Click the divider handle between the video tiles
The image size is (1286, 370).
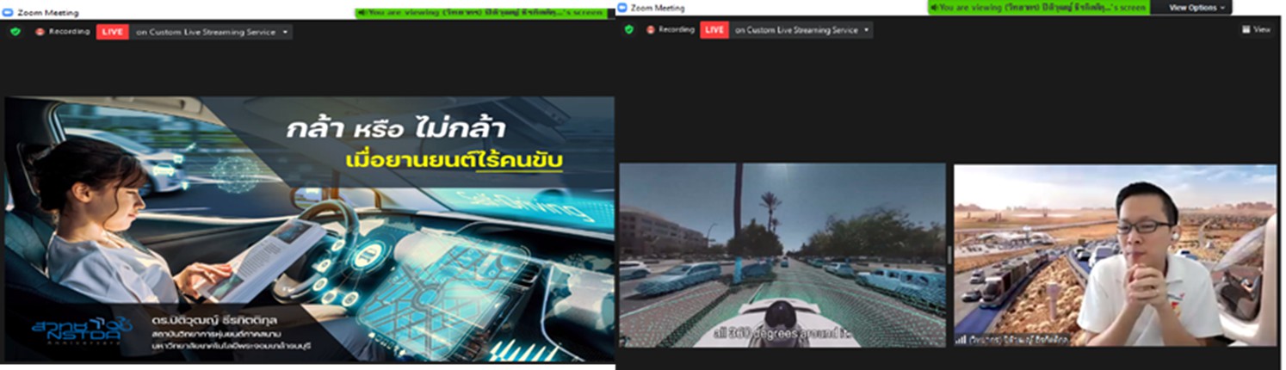[949, 256]
